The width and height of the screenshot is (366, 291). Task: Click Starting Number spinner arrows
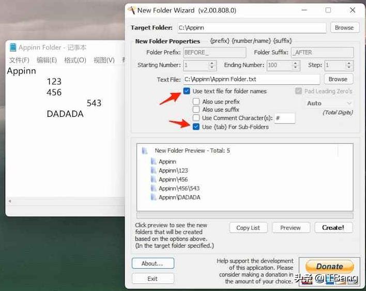click(212, 65)
